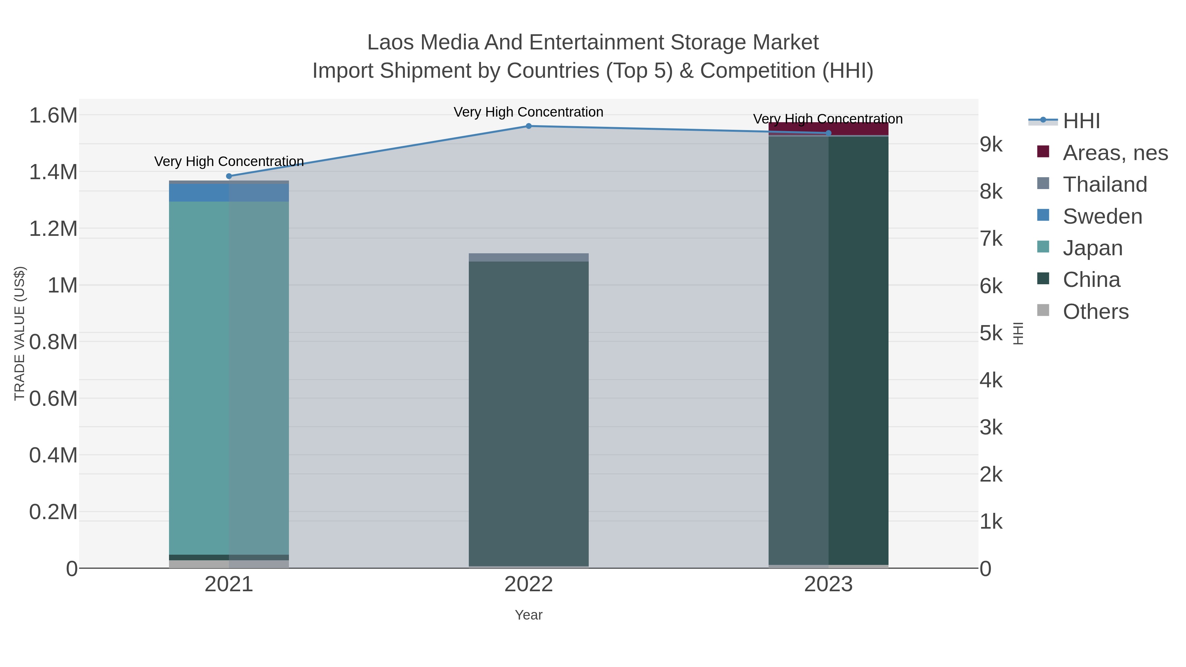Viewport: 1186px width, 667px height.
Task: Click the Others bar segment in 2021
Action: coord(229,564)
